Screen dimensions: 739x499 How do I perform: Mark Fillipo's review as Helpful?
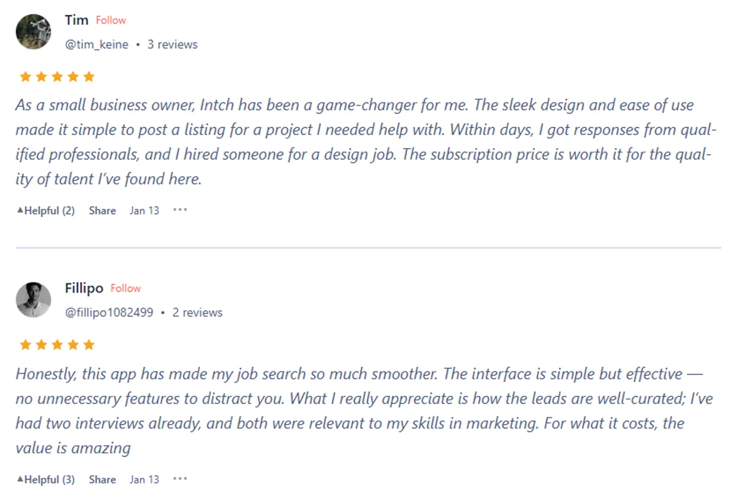tap(46, 480)
